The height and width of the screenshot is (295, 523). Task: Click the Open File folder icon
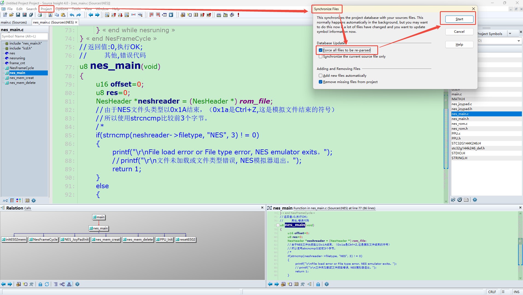coord(11,15)
